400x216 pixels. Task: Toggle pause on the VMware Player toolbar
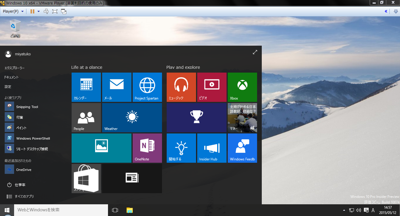click(x=32, y=11)
